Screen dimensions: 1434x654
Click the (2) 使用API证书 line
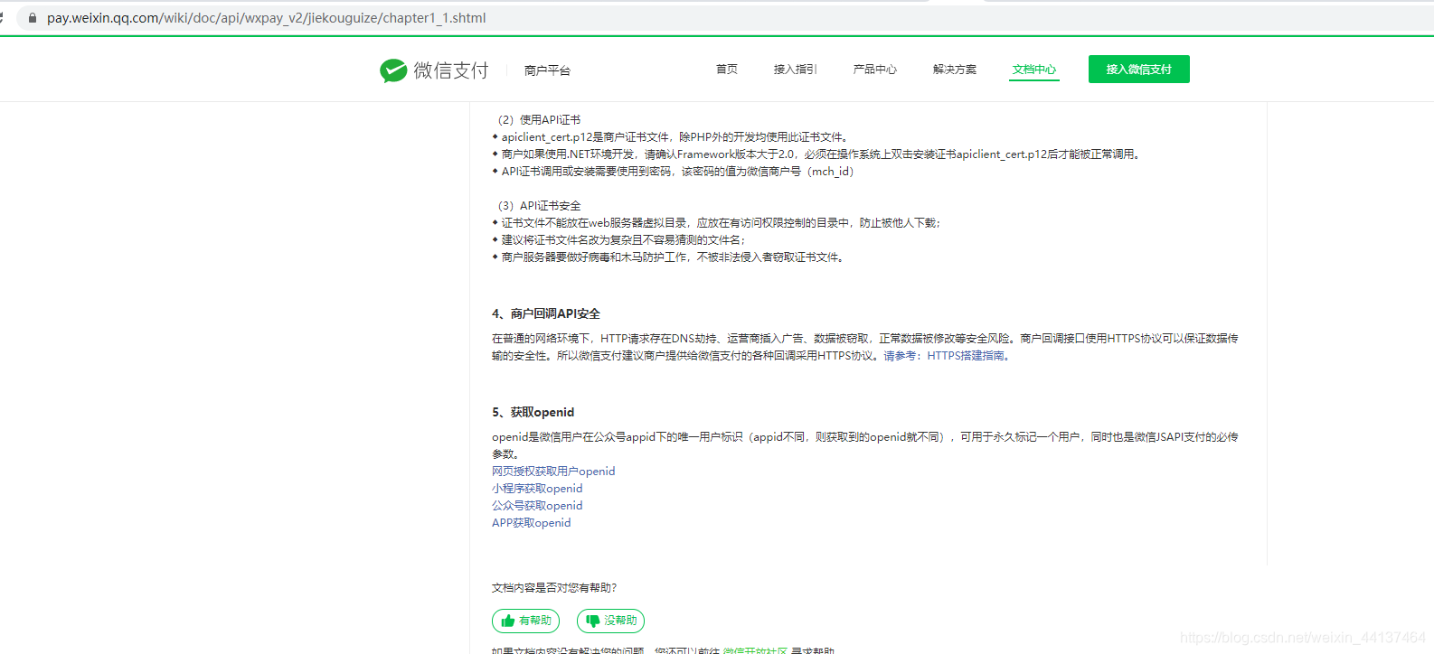[x=539, y=120]
